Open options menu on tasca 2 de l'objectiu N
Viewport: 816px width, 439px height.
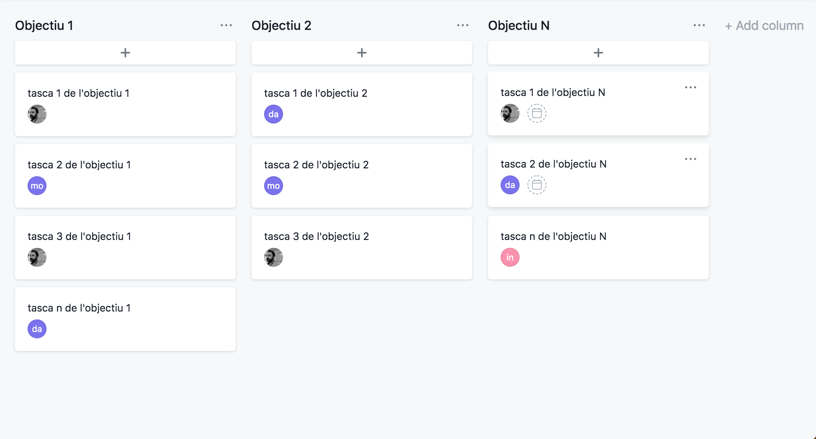click(691, 159)
